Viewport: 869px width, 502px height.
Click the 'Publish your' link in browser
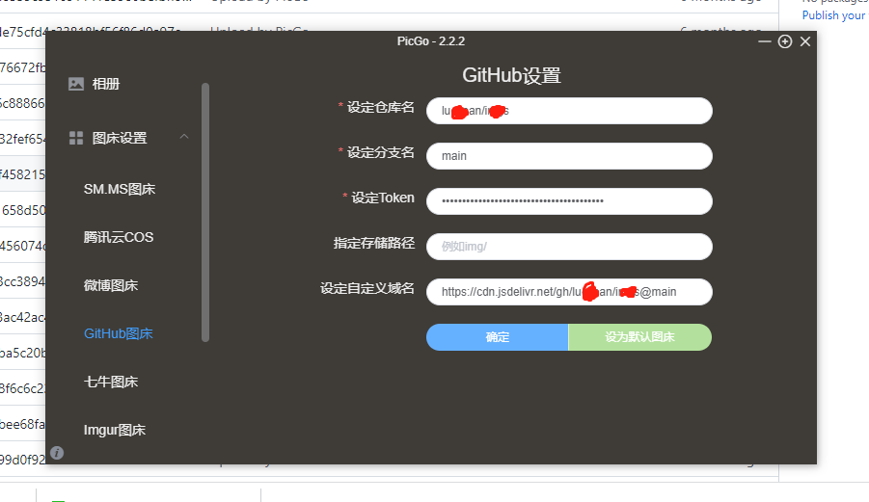point(833,15)
